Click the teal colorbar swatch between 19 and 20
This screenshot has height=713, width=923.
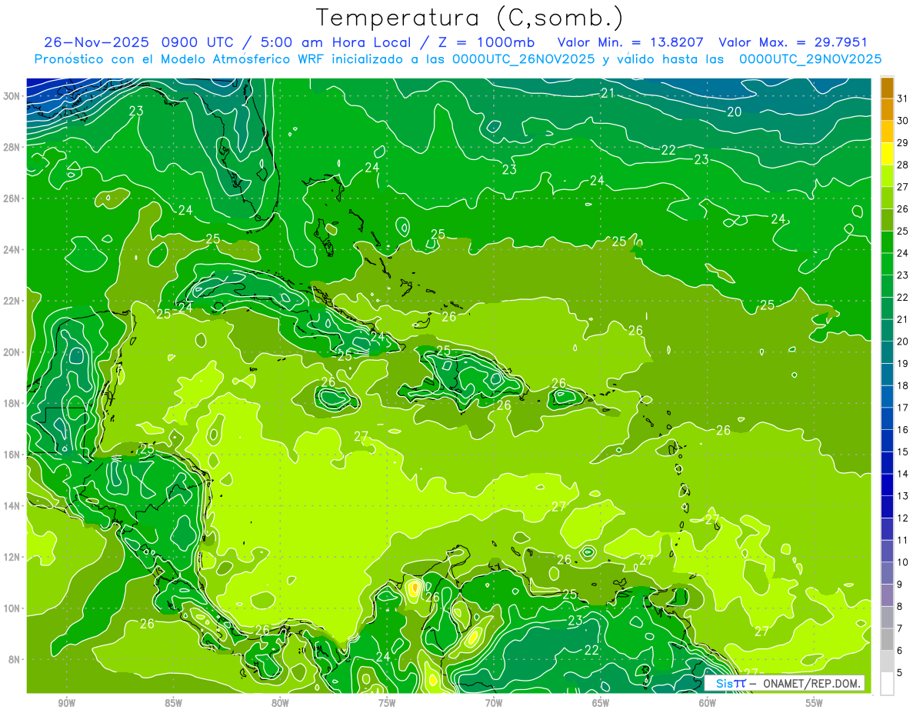[x=887, y=352]
